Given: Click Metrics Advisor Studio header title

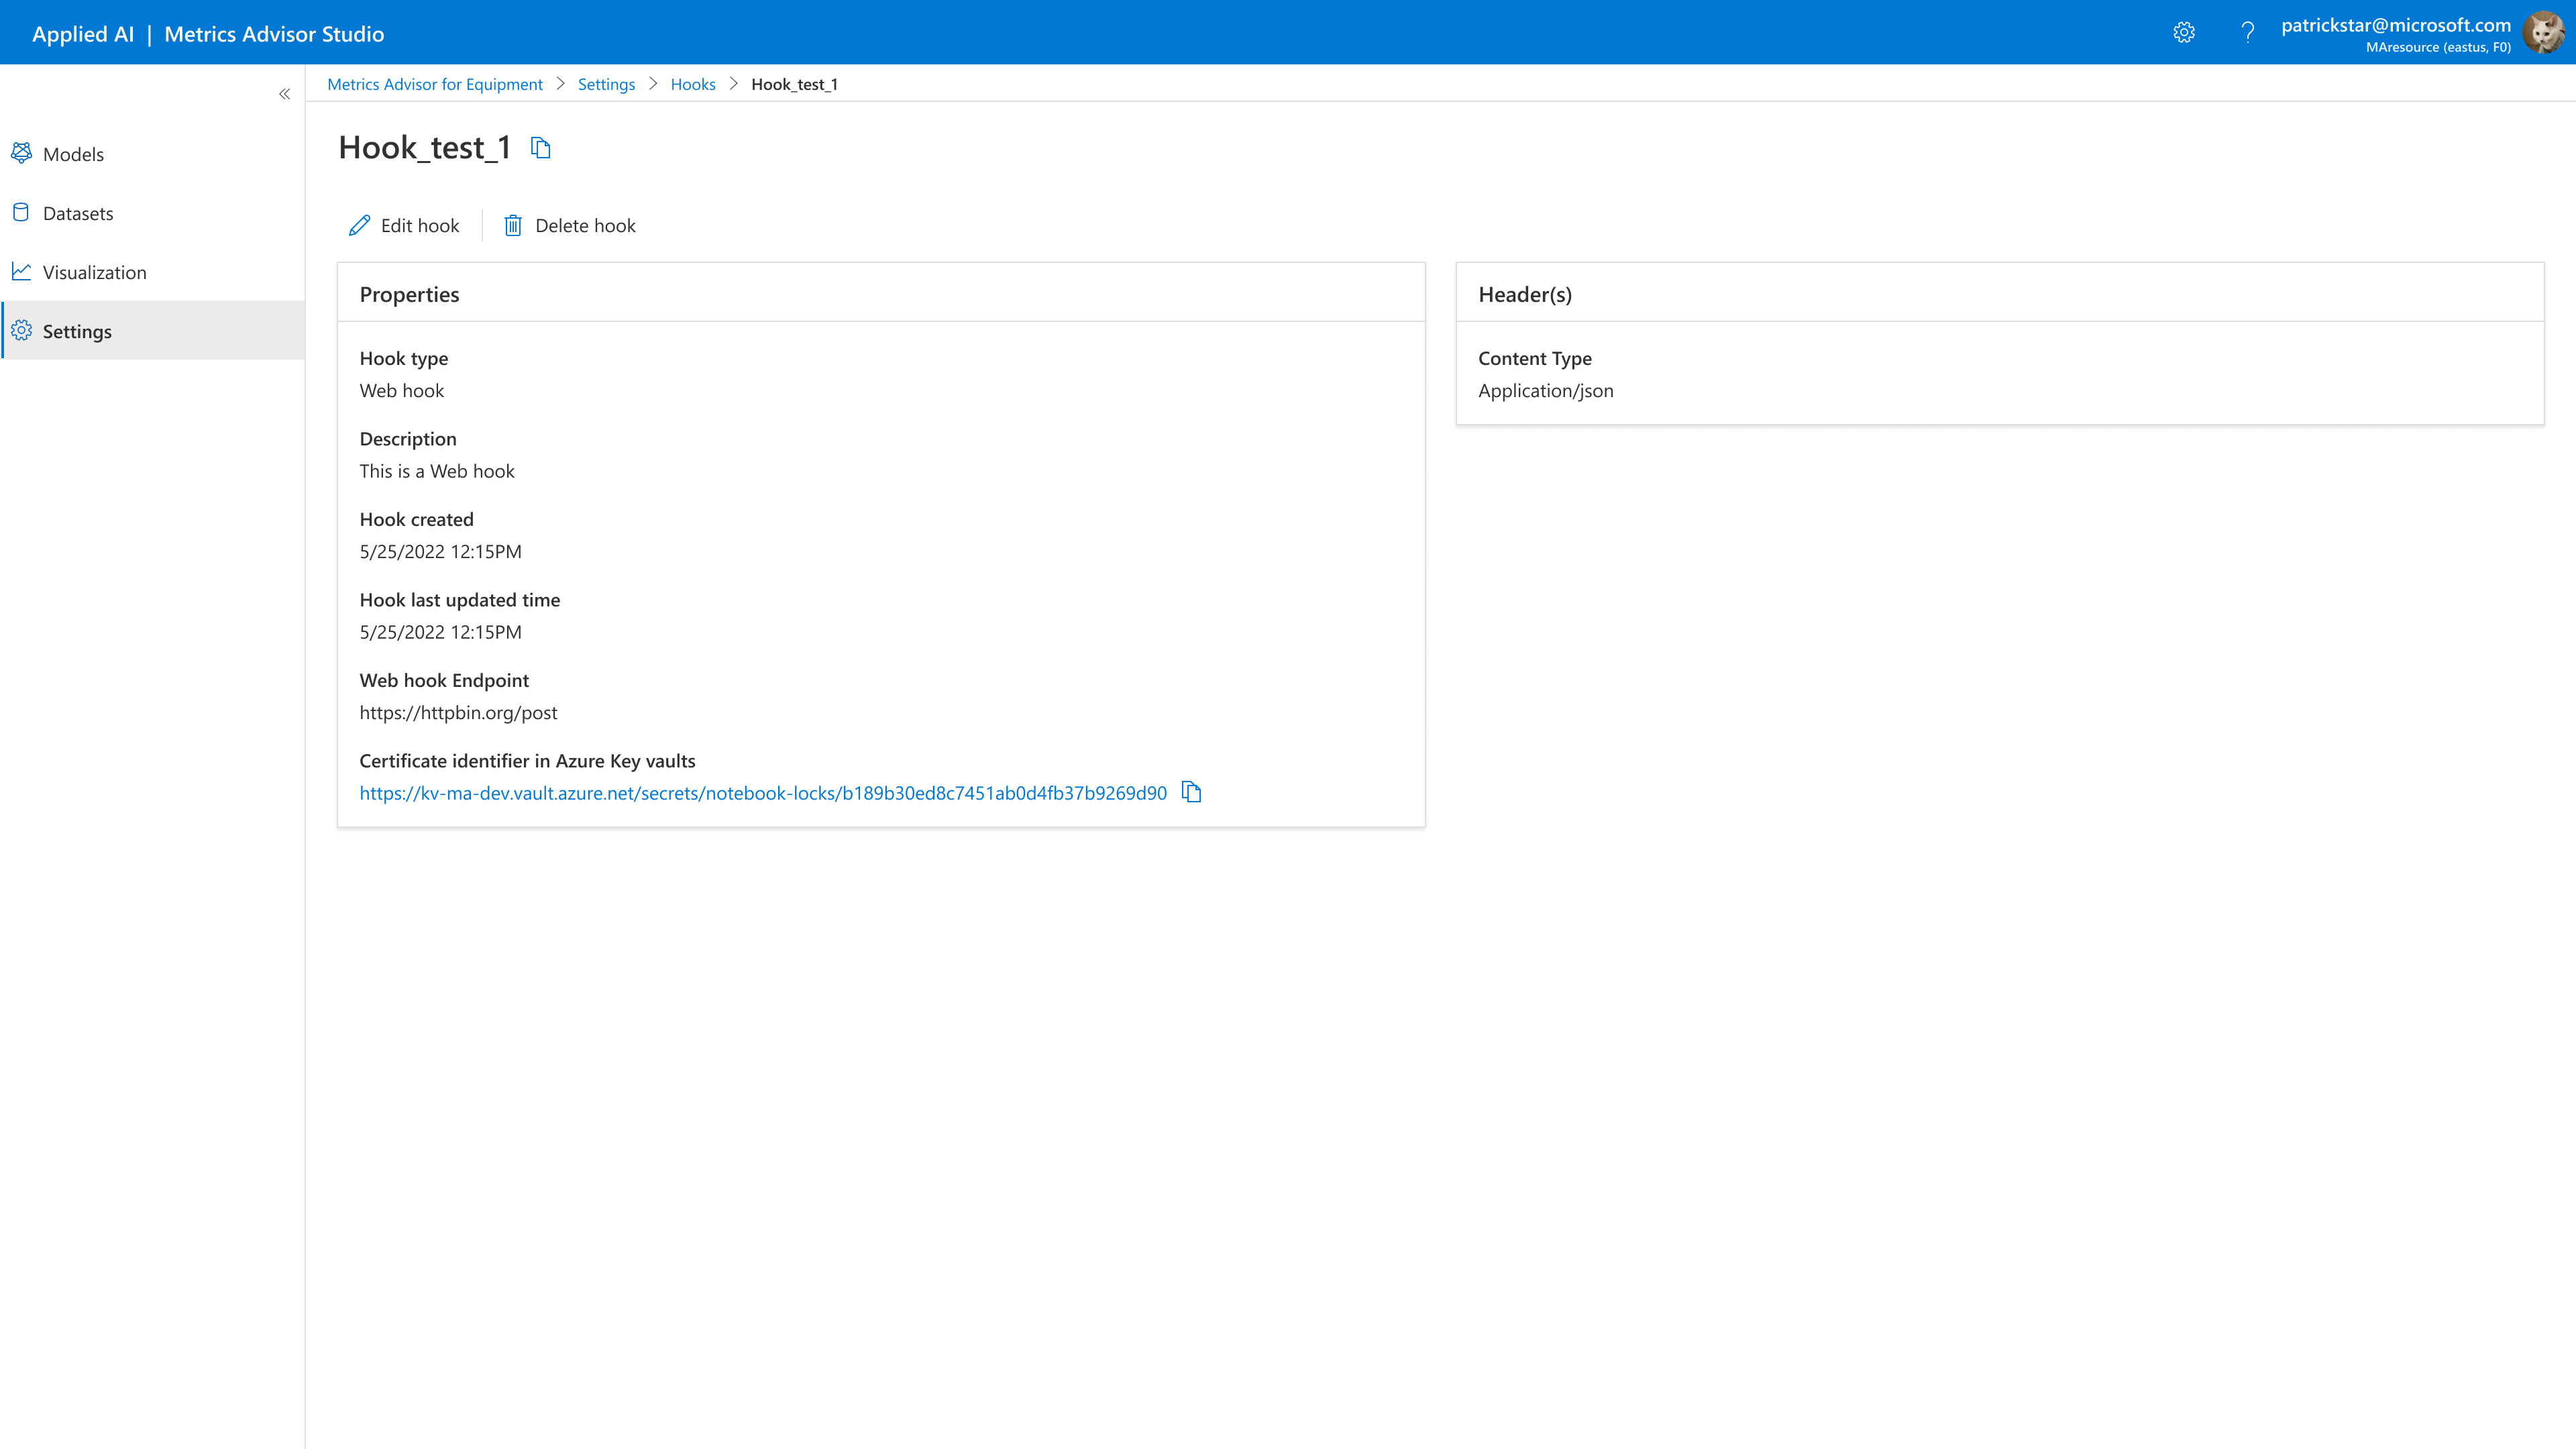Looking at the screenshot, I should coord(274,34).
